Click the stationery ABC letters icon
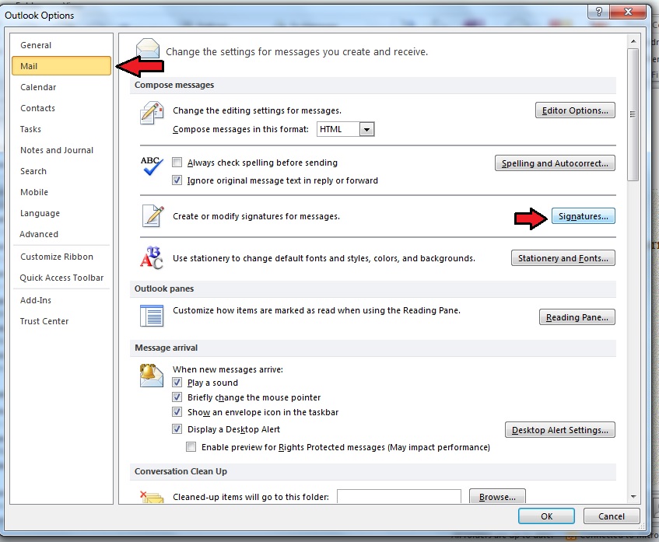The width and height of the screenshot is (659, 542). coord(151,257)
